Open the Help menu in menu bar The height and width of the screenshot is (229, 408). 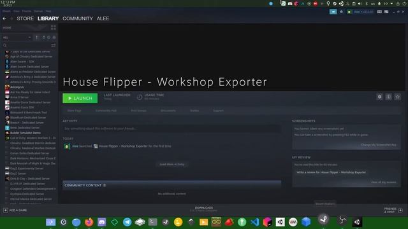click(48, 11)
